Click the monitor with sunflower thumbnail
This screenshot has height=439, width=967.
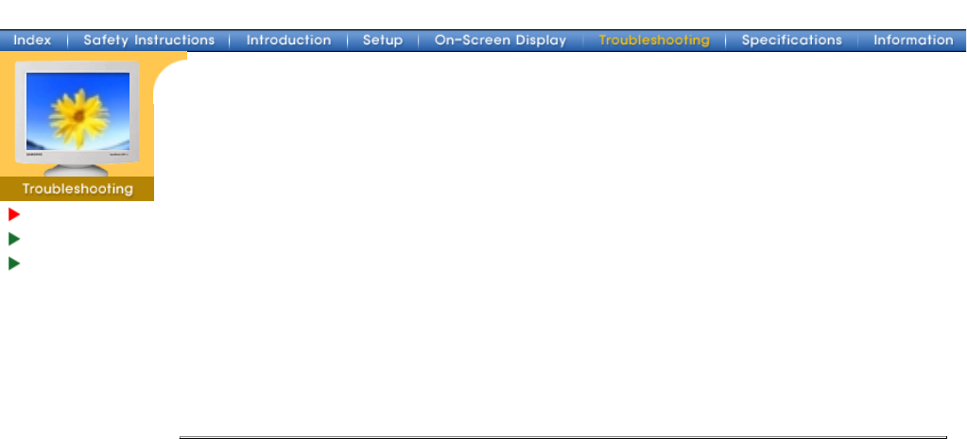[78, 118]
